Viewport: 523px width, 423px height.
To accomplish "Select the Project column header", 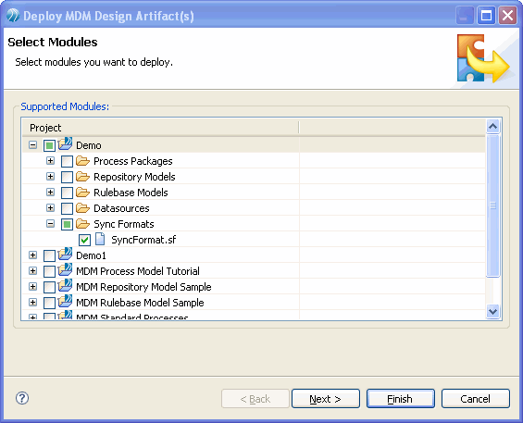I will pyautogui.click(x=160, y=128).
